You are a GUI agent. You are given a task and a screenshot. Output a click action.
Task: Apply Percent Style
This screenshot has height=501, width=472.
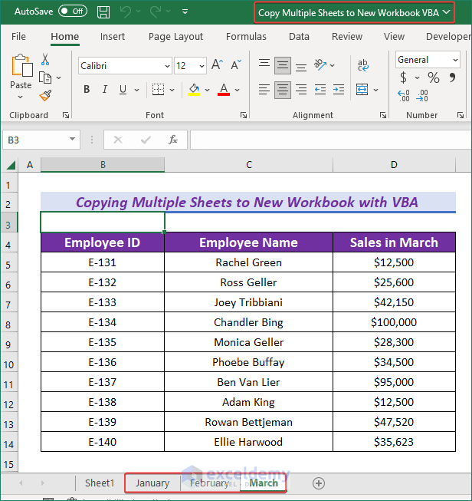tap(434, 77)
